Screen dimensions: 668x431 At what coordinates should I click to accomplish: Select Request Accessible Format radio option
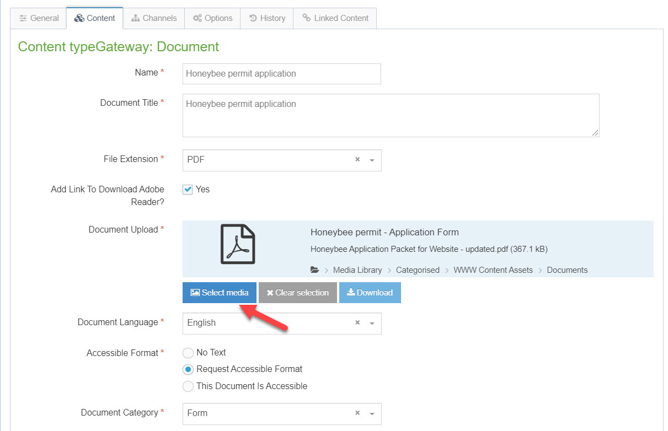(x=188, y=369)
